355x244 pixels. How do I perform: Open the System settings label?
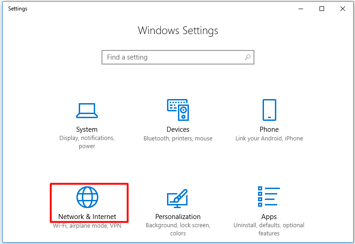tap(87, 129)
